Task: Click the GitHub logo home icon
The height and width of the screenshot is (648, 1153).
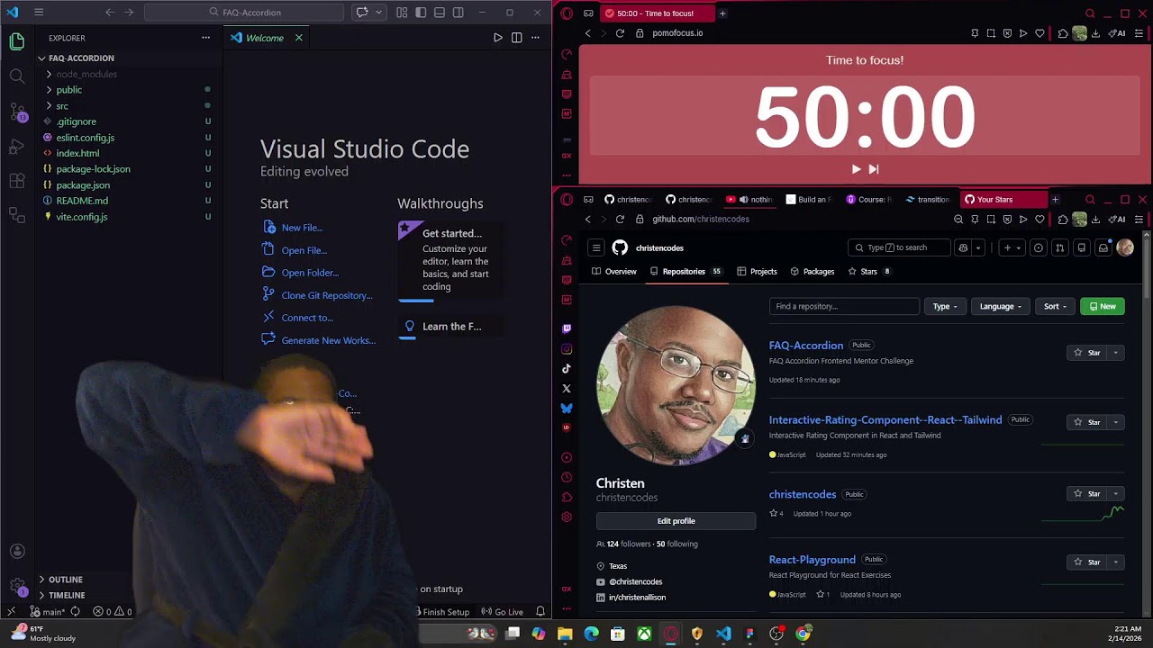Action: point(620,247)
